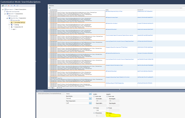Select Subscription ID tree item

click(x=19, y=27)
